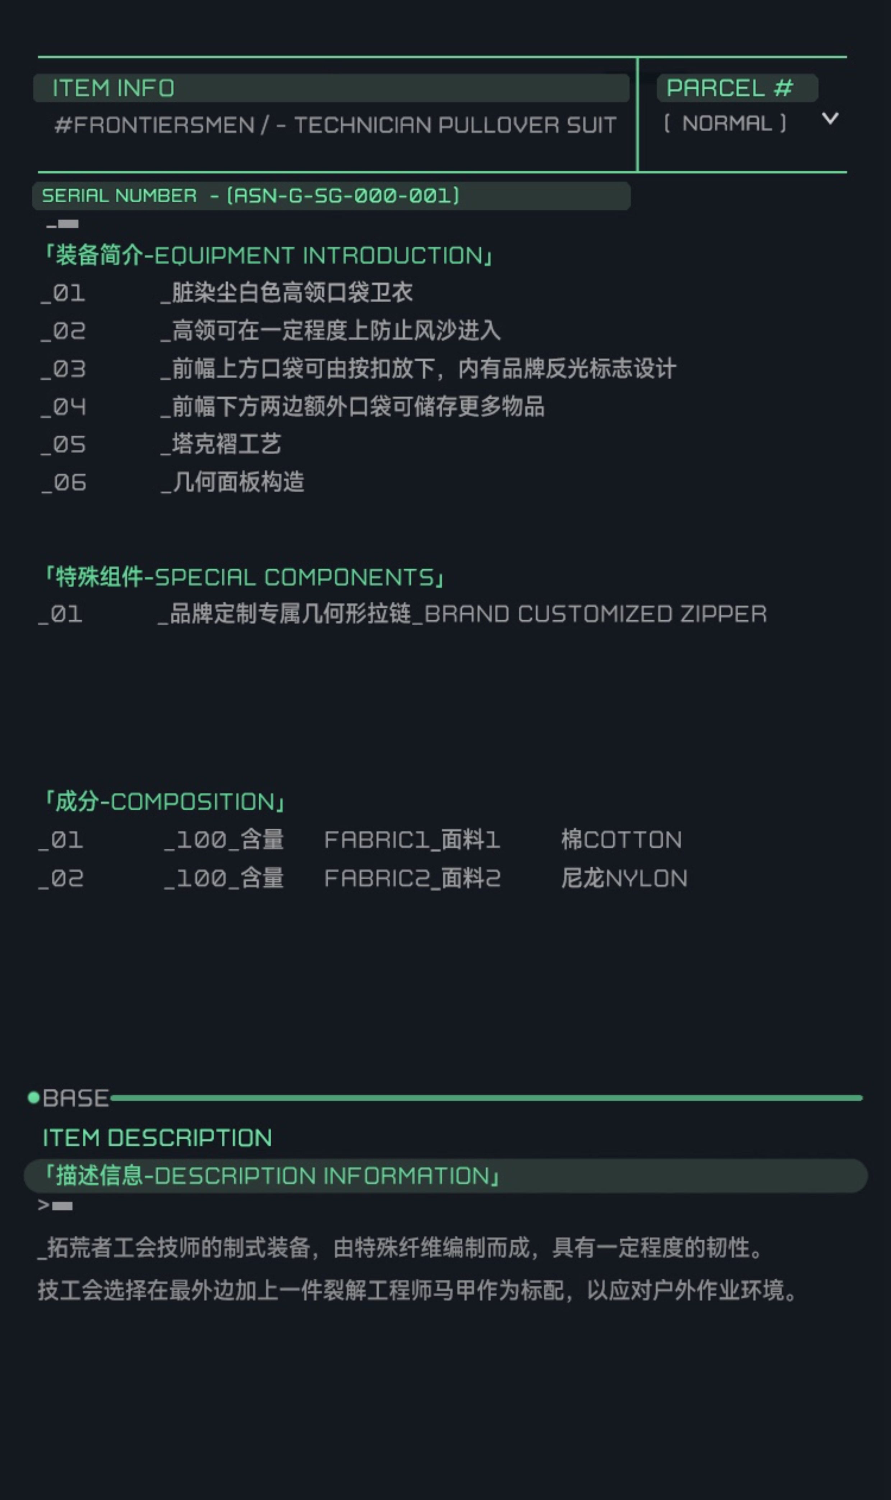The width and height of the screenshot is (891, 1500).
Task: Expand the parcel chevron arrow
Action: click(830, 118)
